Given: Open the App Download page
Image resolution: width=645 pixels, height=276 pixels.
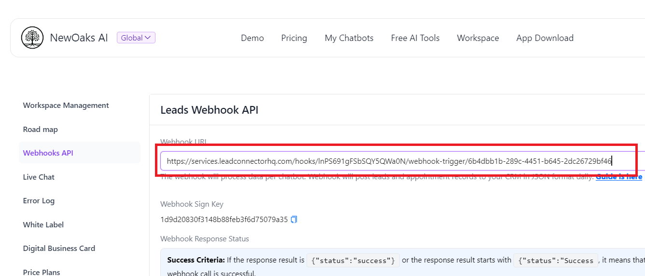Looking at the screenshot, I should 545,38.
